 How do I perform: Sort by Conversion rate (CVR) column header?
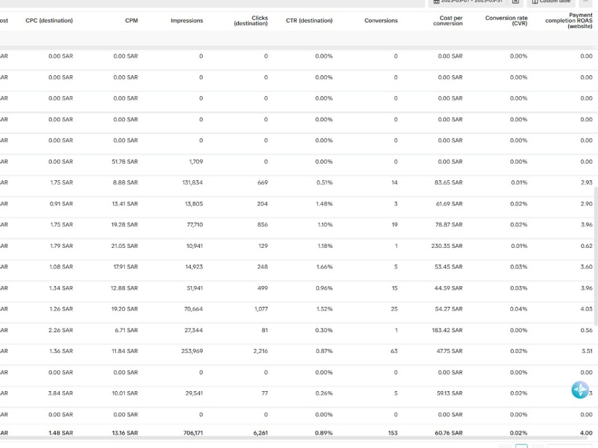coord(507,20)
